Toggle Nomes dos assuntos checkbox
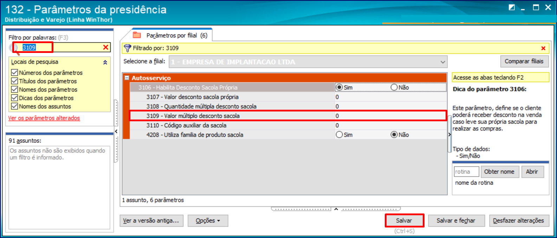557x238 pixels. (x=14, y=106)
